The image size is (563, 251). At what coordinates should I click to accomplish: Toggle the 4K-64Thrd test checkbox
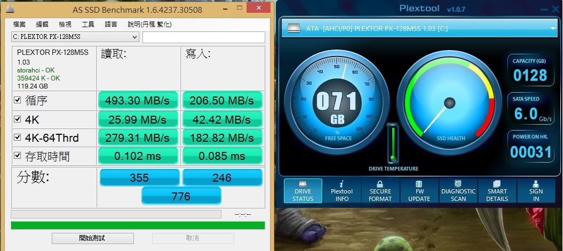(17, 137)
